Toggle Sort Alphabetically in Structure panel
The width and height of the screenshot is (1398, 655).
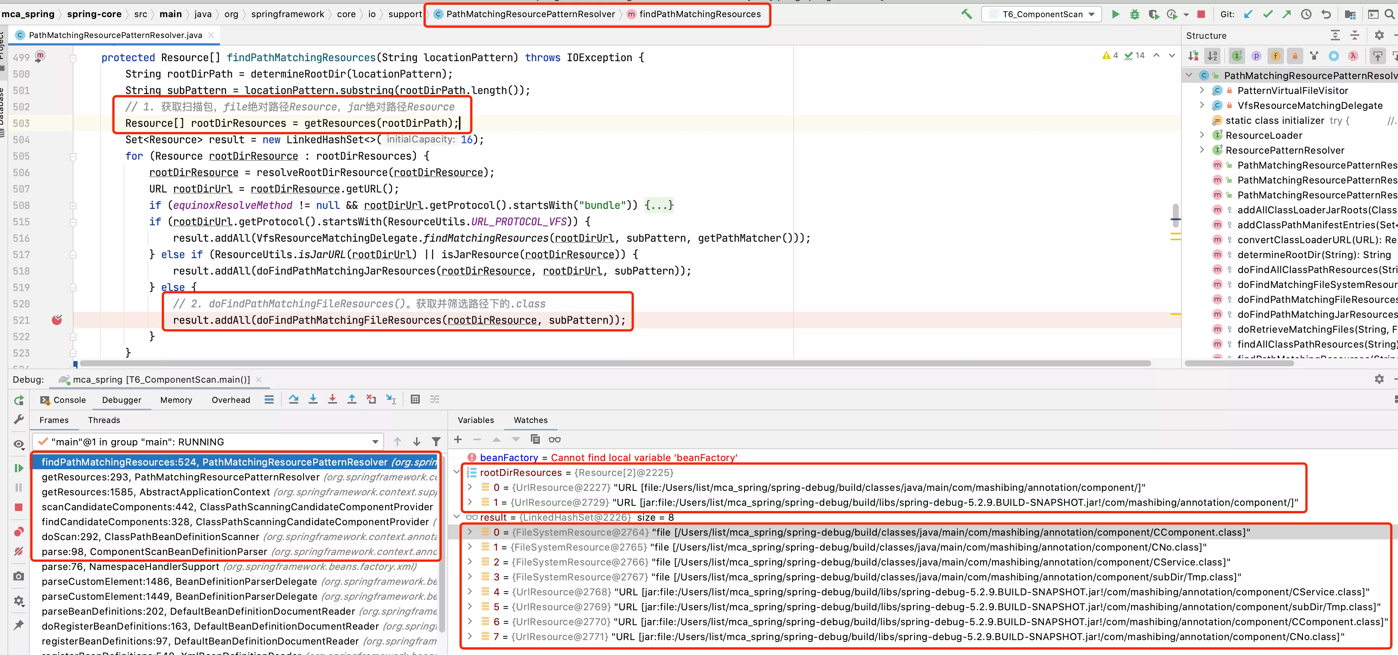pyautogui.click(x=1212, y=56)
